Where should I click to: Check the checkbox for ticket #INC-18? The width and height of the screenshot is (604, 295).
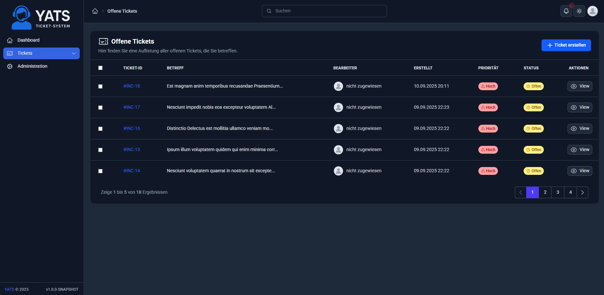[x=100, y=86]
